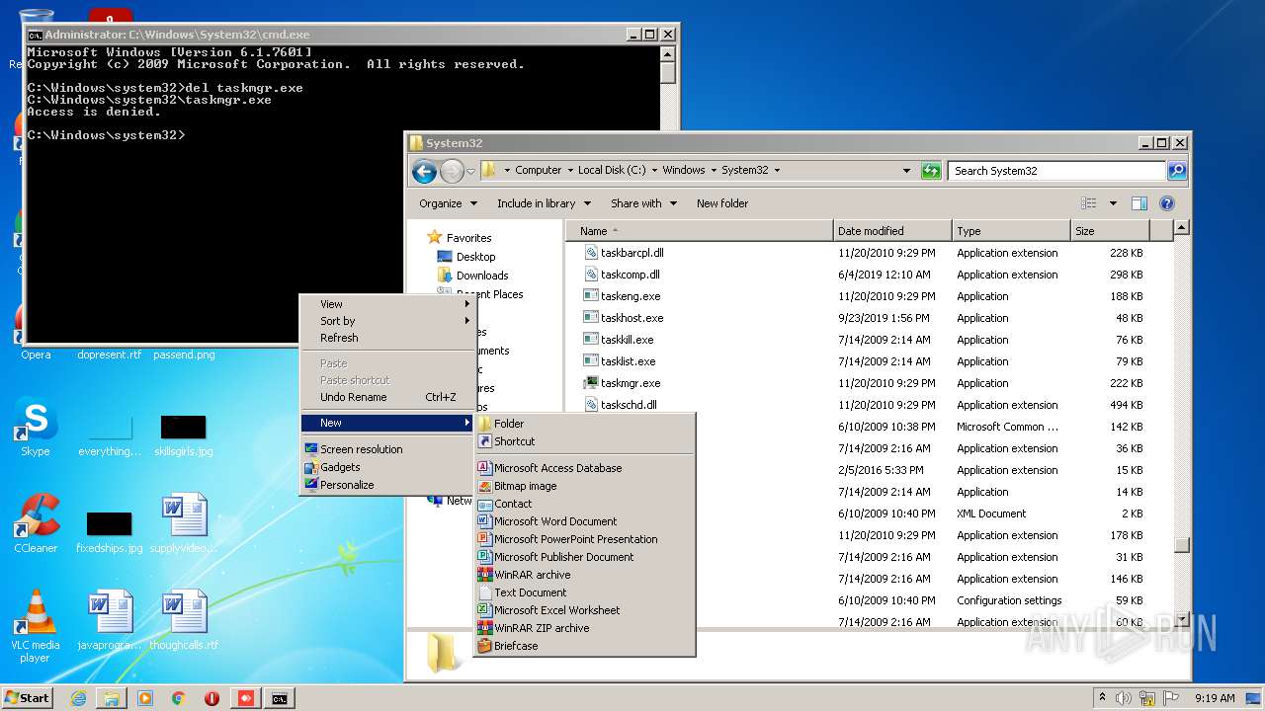The width and height of the screenshot is (1265, 711).
Task: Create new Folder from submenu
Action: point(585,424)
